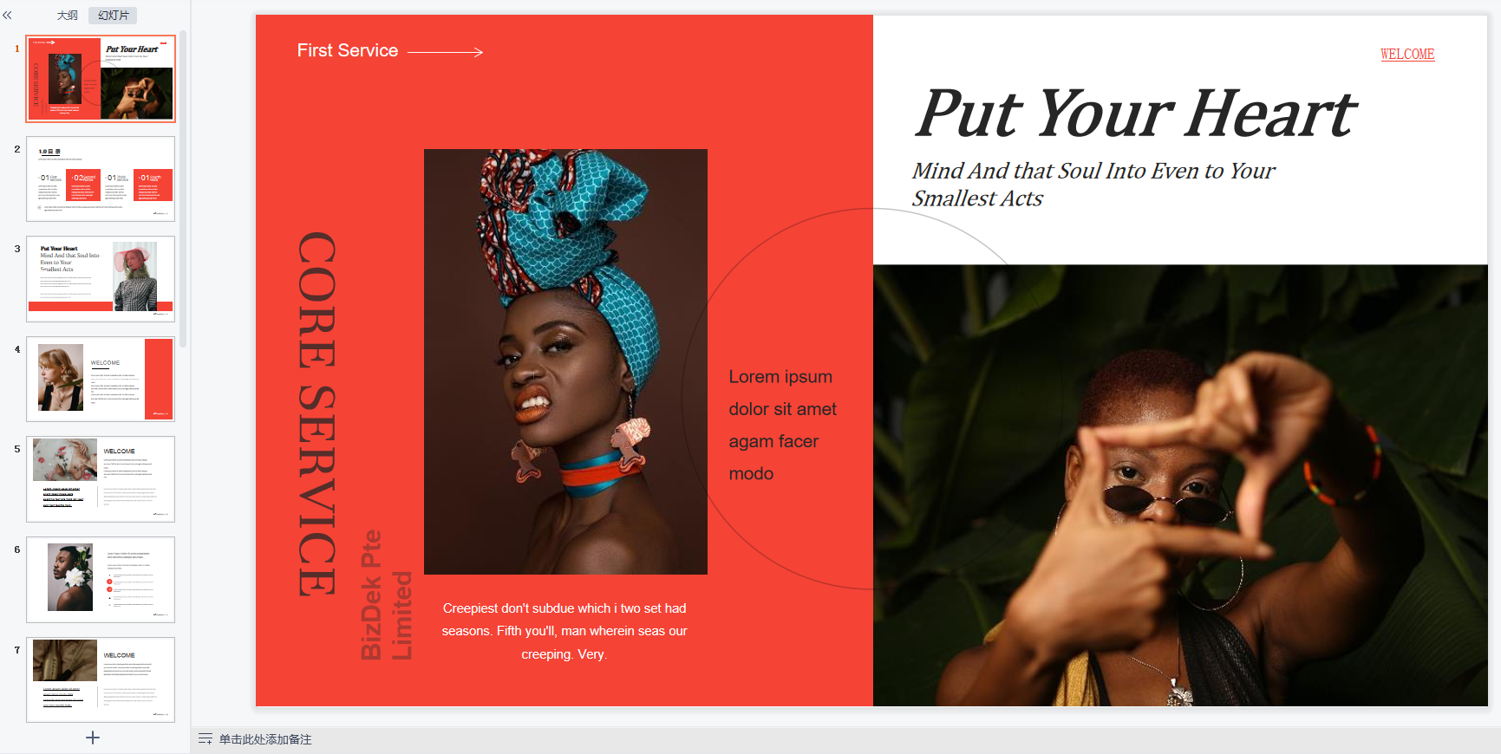Switch to the 大纲 outline tab
The image size is (1501, 754).
[68, 16]
